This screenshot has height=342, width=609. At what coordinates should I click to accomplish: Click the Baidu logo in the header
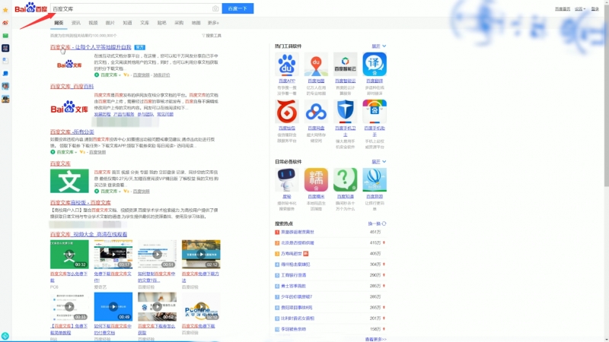(31, 8)
